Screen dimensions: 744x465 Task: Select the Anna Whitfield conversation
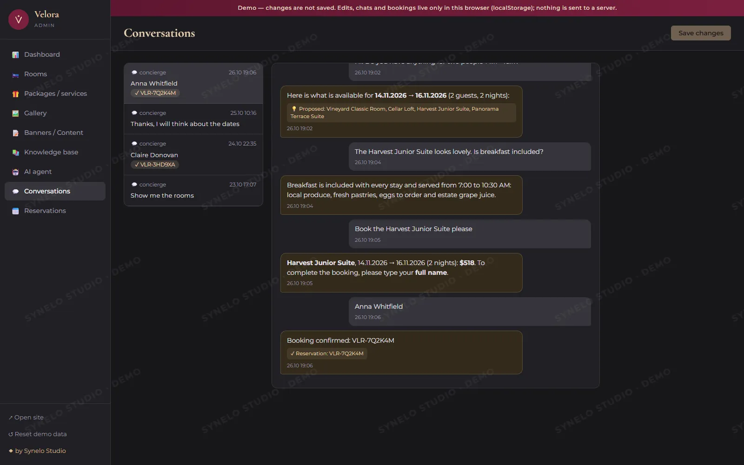pos(193,83)
